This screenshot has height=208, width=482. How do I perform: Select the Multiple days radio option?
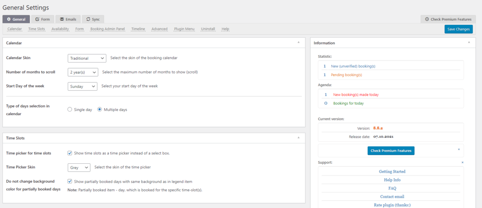[x=100, y=110]
